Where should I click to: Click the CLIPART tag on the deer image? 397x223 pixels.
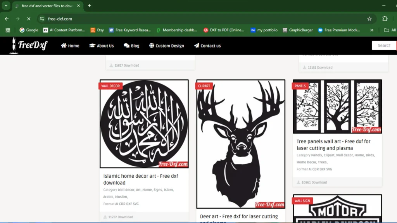(204, 86)
